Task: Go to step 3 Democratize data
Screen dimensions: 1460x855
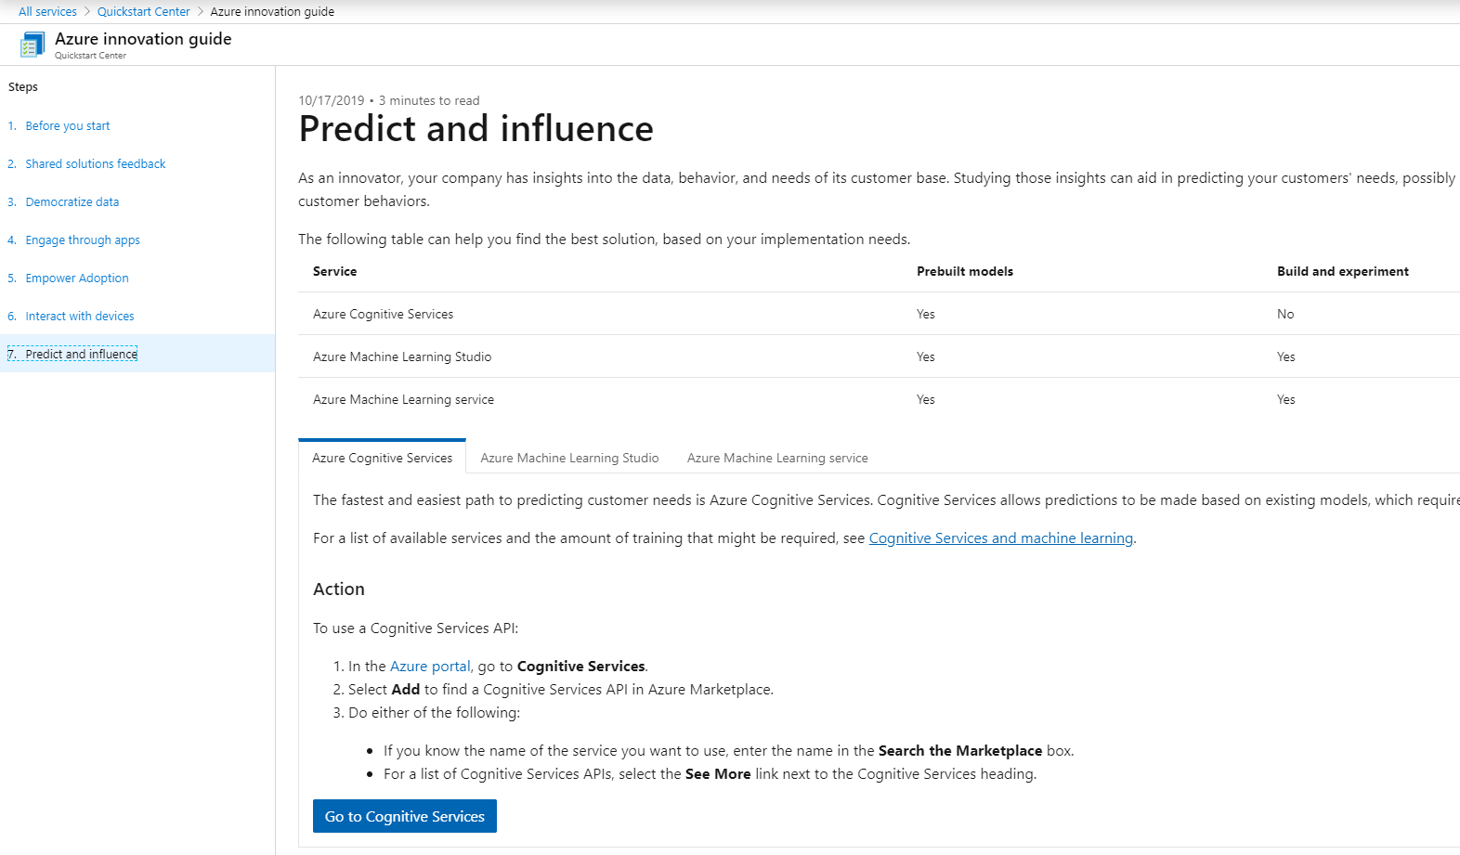Action: pyautogui.click(x=72, y=202)
